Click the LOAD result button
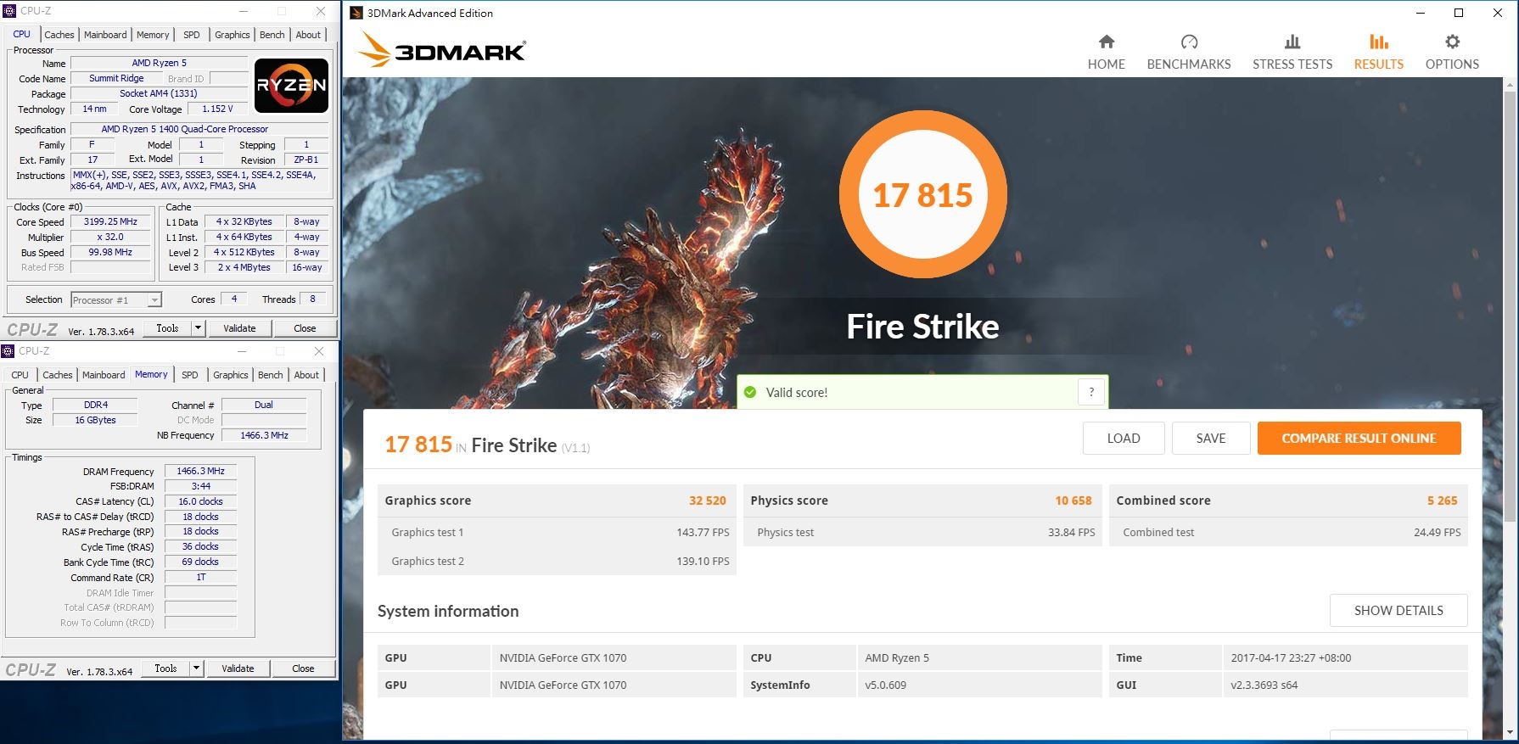 point(1124,439)
